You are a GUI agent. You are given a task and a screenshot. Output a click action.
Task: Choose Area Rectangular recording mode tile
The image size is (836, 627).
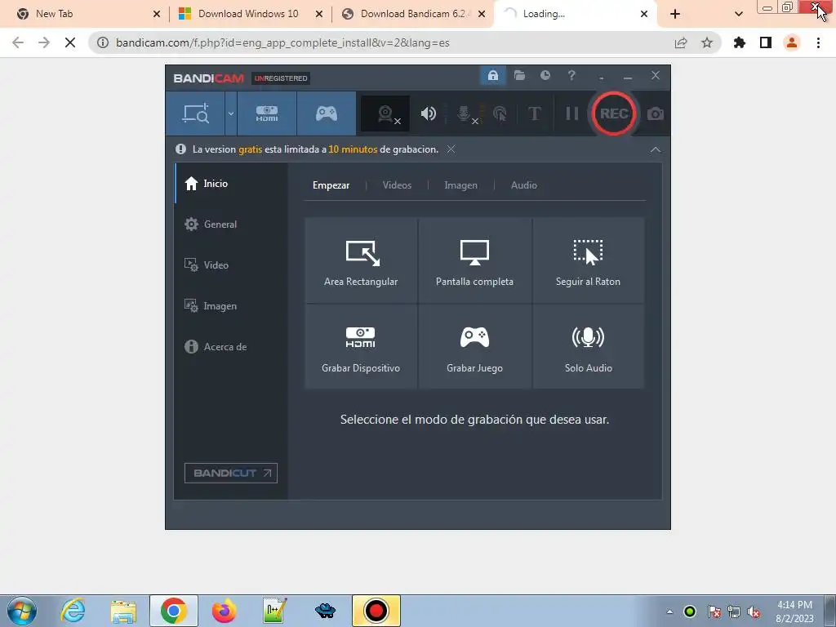point(361,260)
